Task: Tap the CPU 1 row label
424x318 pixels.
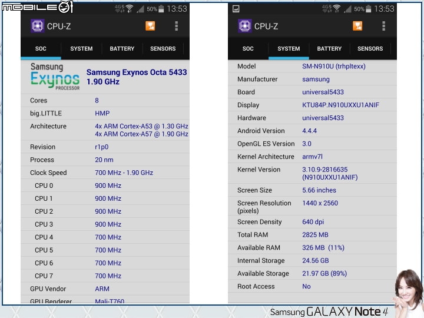Action: (x=44, y=198)
